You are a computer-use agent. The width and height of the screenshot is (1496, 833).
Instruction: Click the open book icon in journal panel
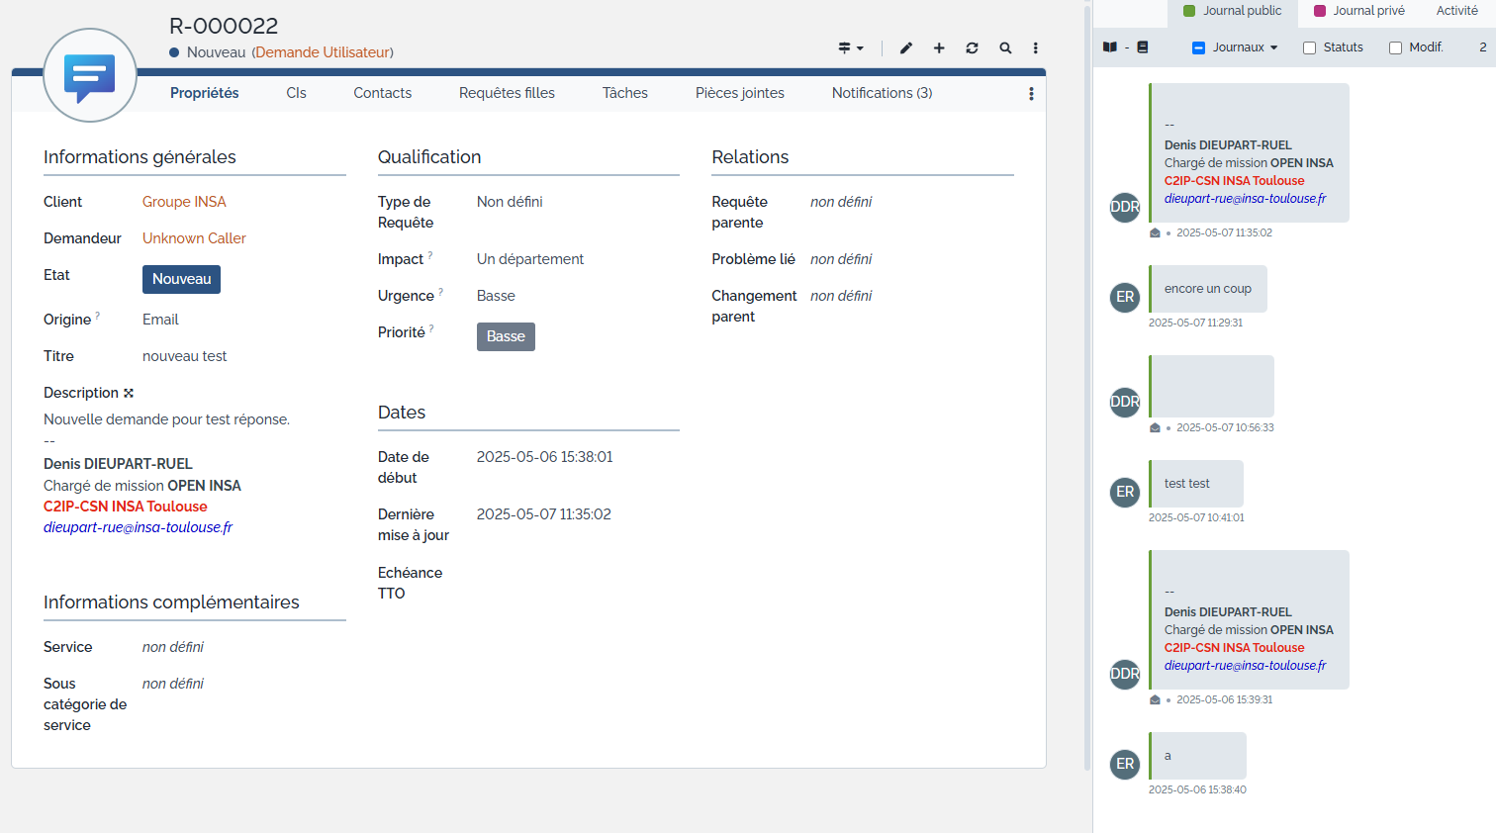pos(1110,47)
